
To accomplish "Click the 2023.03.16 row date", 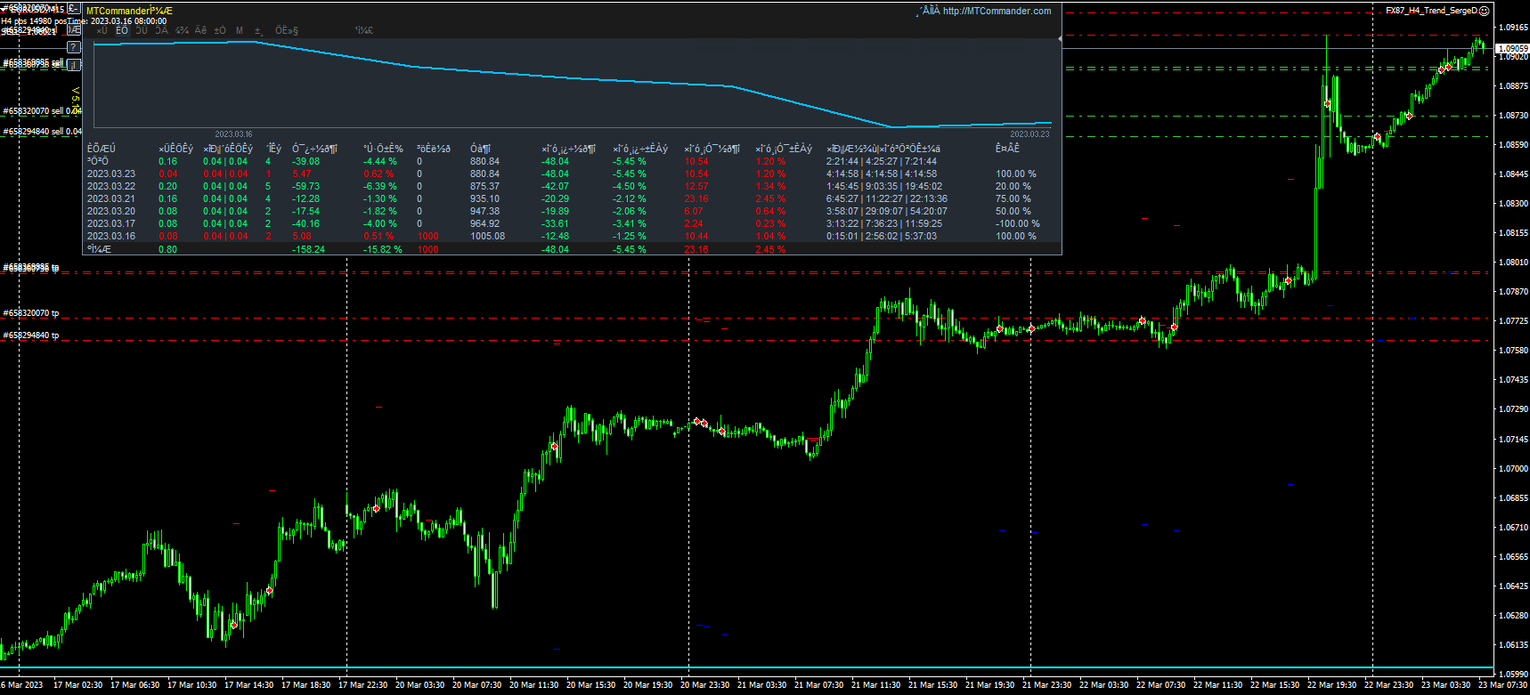I will (111, 236).
